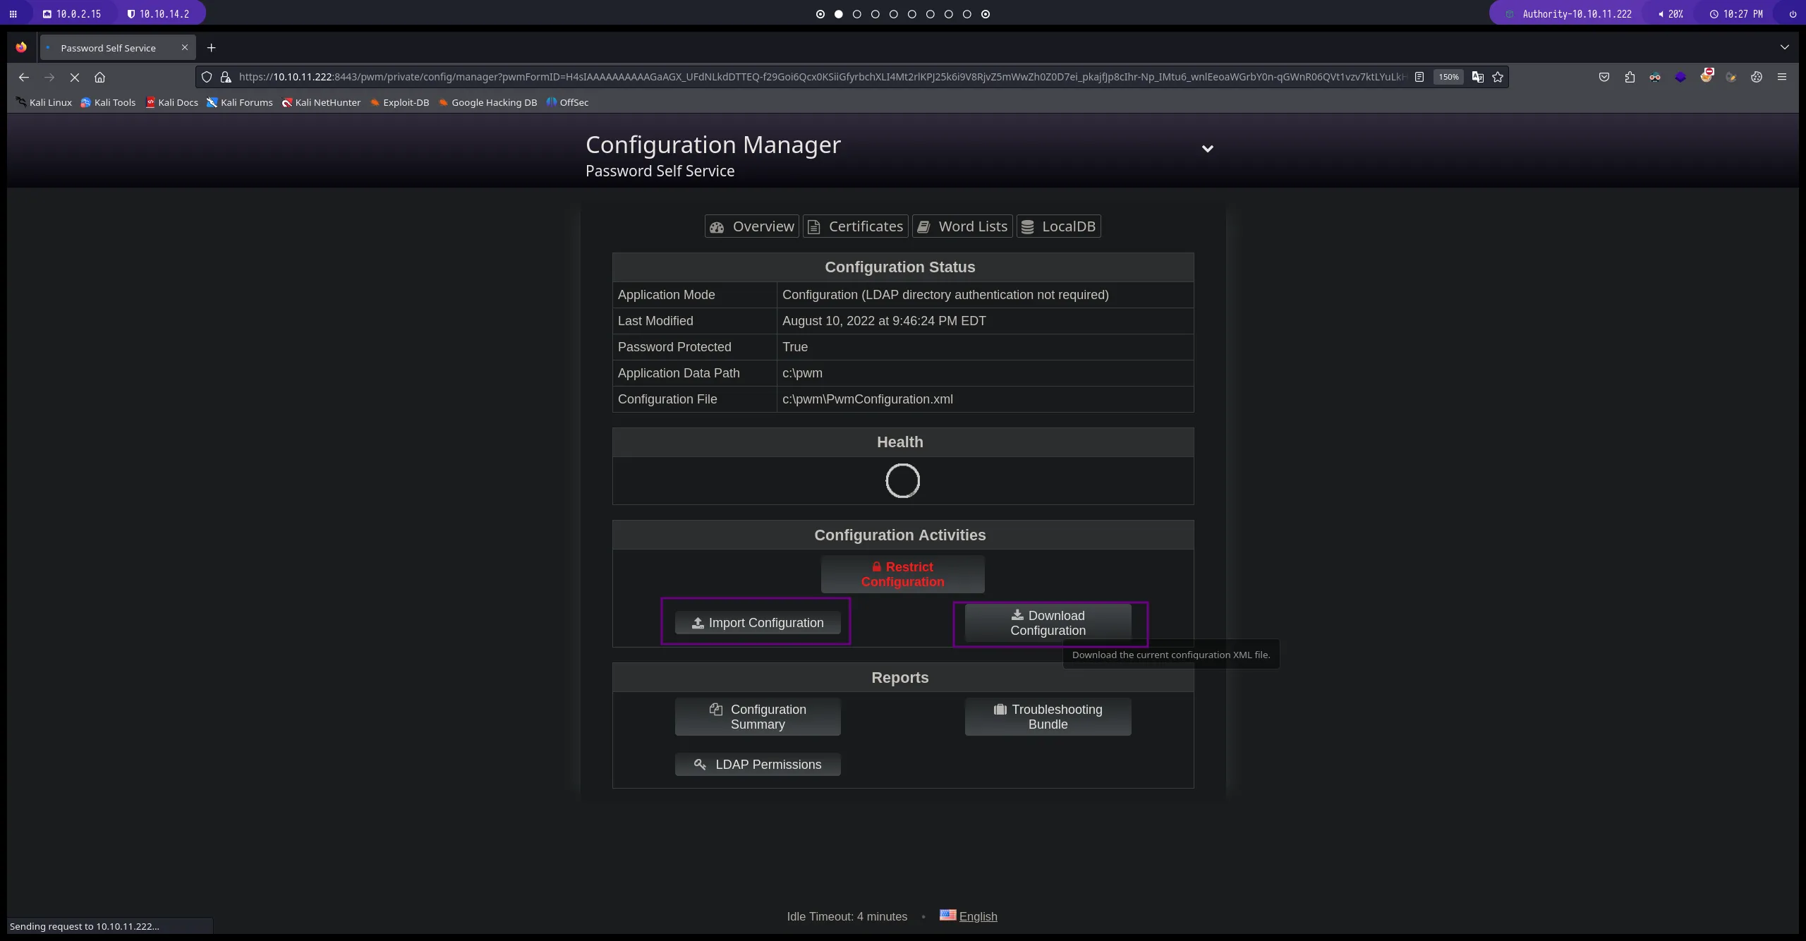Expand the Configuration Manager header chevron
This screenshot has height=941, width=1806.
(x=1207, y=149)
